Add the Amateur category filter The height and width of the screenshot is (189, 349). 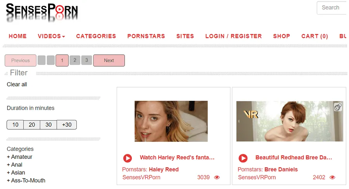(20, 157)
